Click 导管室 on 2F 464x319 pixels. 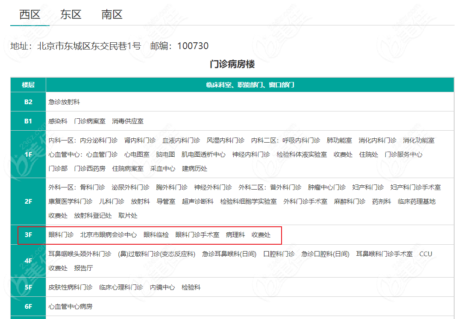[x=166, y=202]
